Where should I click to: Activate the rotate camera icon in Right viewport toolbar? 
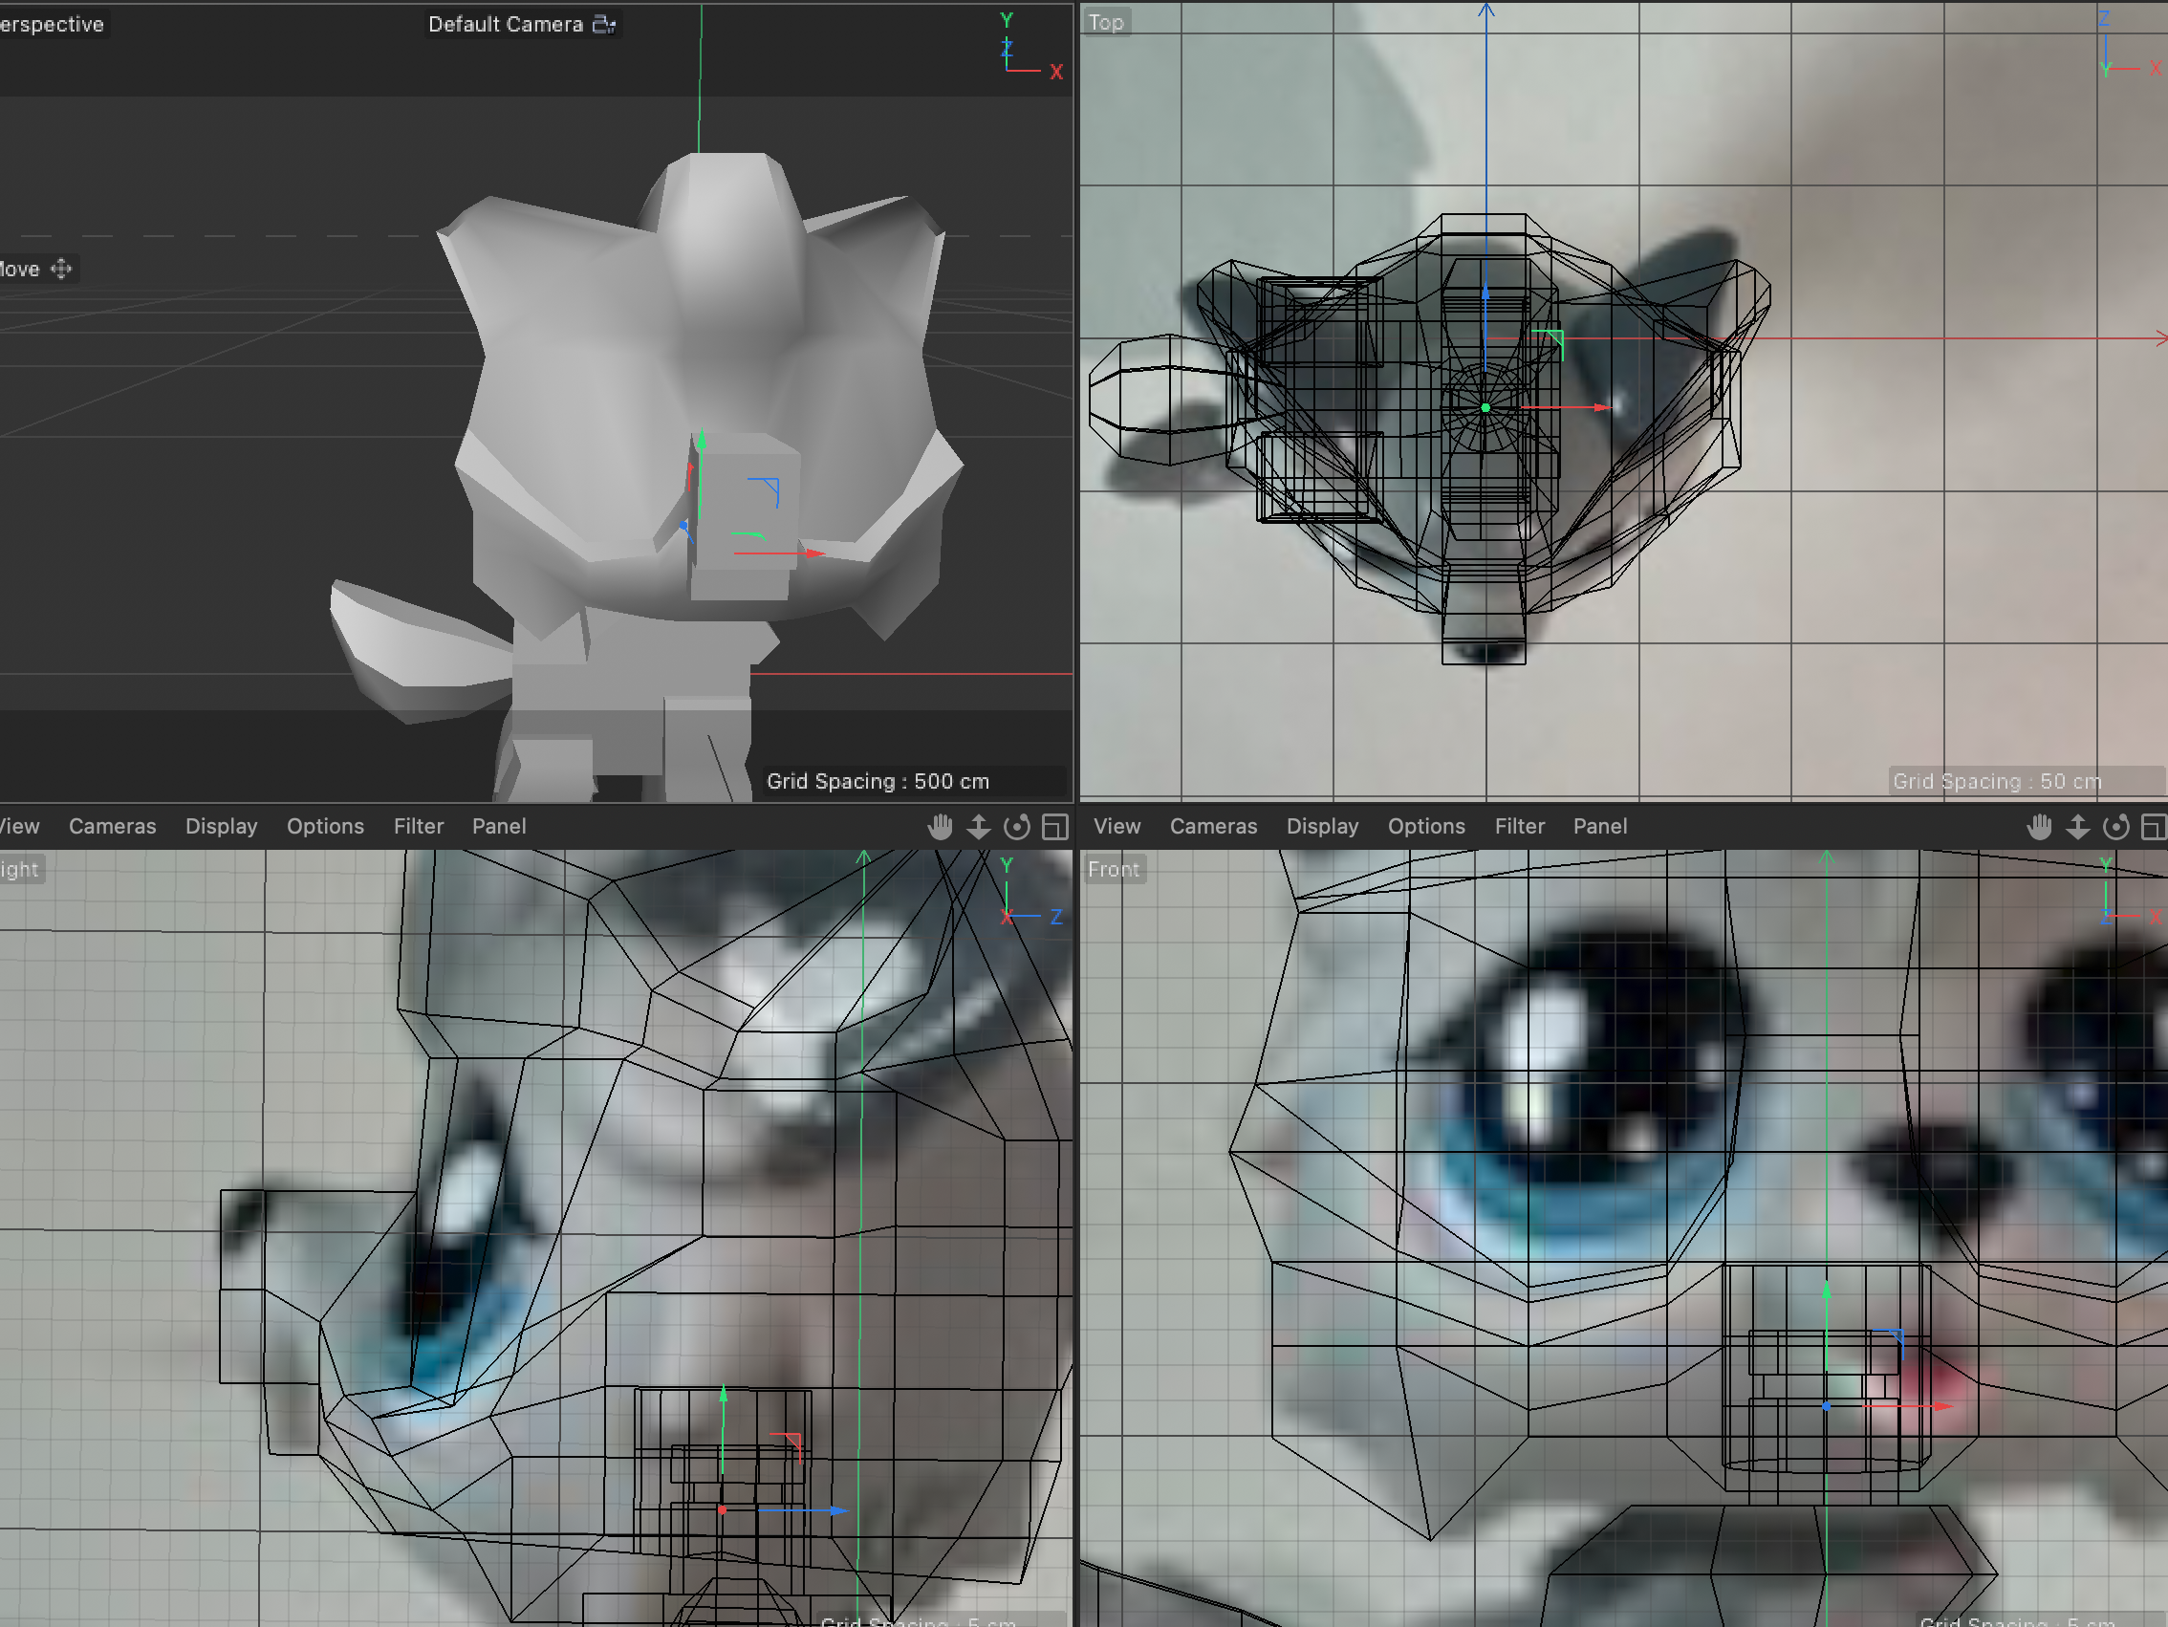pos(1016,826)
